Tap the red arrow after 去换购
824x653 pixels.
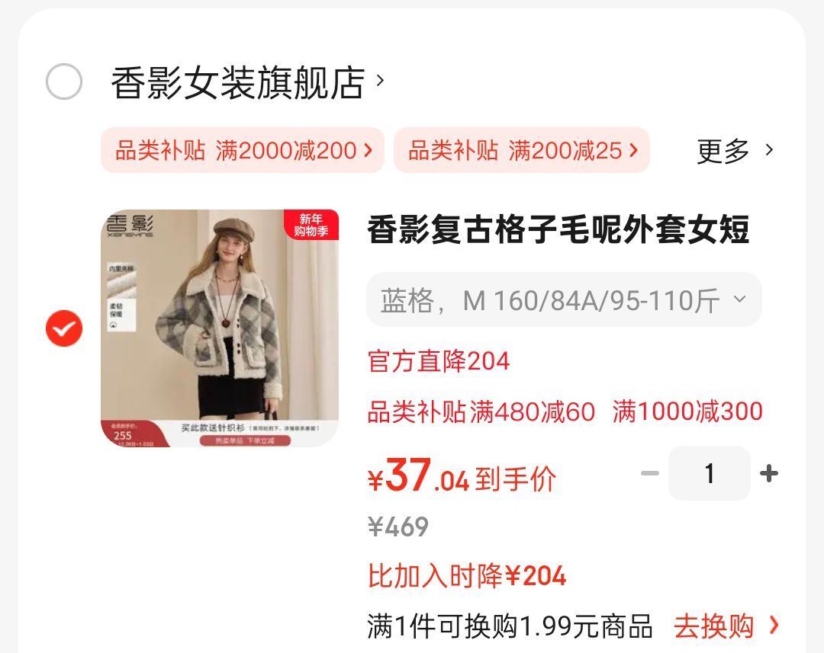click(x=774, y=625)
